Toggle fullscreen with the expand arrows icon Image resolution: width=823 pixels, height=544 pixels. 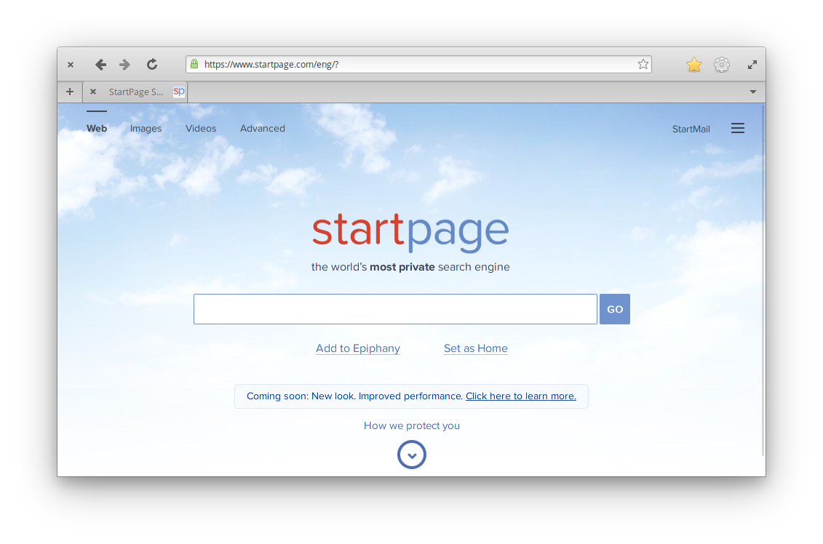[752, 65]
